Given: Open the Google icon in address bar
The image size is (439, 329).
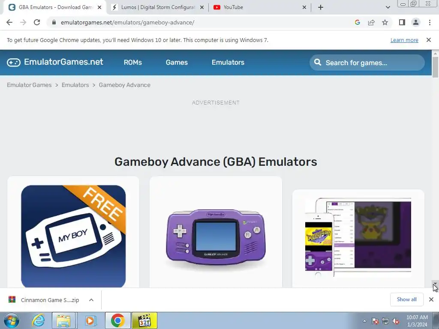Looking at the screenshot, I should coord(357,22).
